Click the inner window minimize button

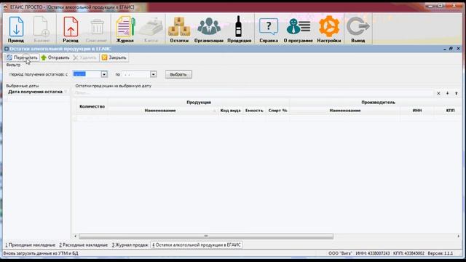(x=445, y=49)
